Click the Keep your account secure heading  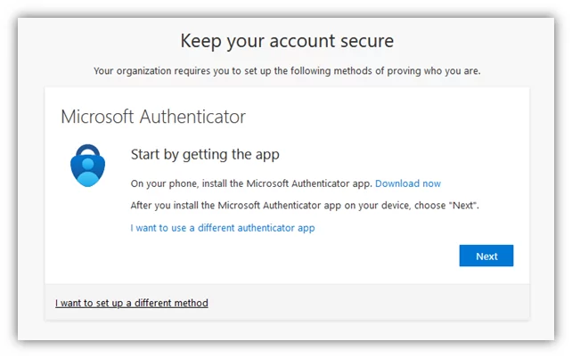click(x=287, y=40)
